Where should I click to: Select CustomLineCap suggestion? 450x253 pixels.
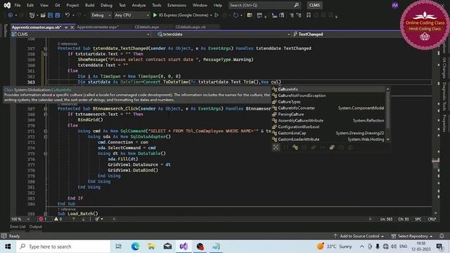tap(328, 133)
